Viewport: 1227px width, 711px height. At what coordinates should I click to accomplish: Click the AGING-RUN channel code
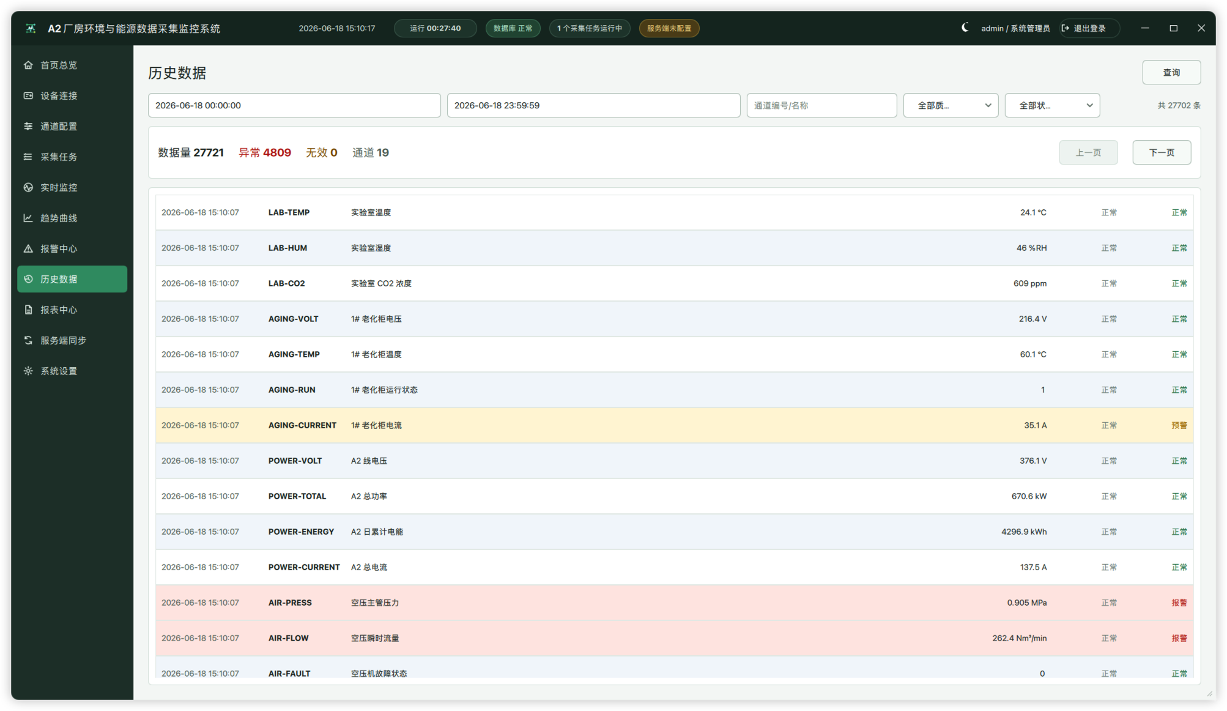tap(292, 390)
